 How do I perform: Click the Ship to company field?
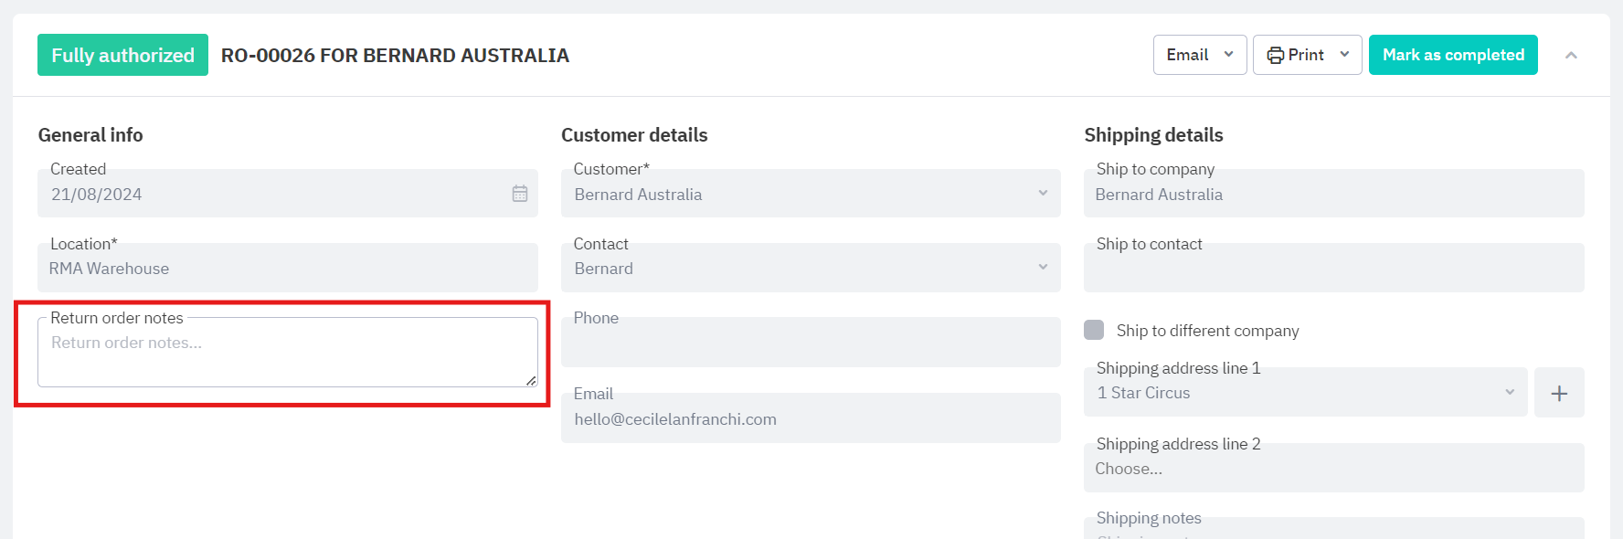tap(1332, 195)
